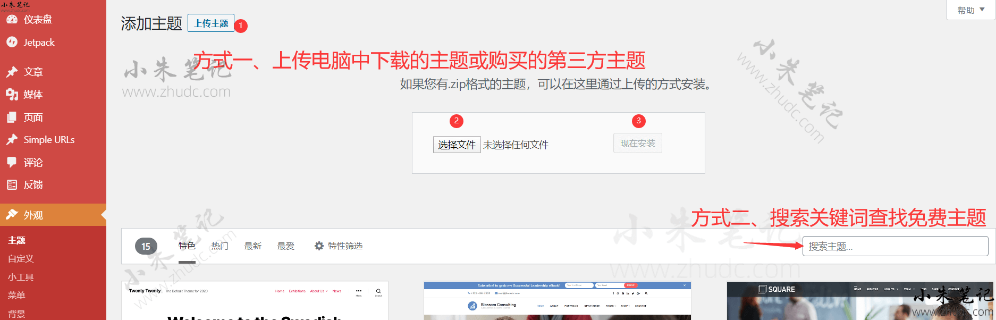Image resolution: width=996 pixels, height=320 pixels.
Task: Click the Feedback form icon
Action: point(12,185)
